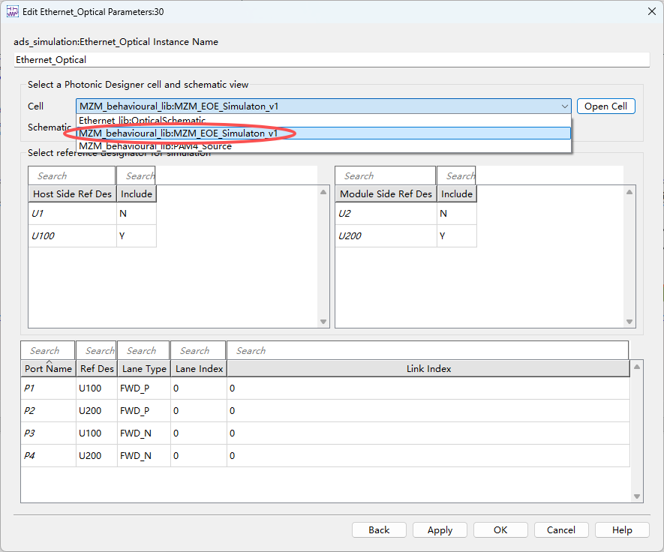The width and height of the screenshot is (664, 552).
Task: Choose Ethernet_lib:OpticalSchematic from the list
Action: pyautogui.click(x=323, y=121)
